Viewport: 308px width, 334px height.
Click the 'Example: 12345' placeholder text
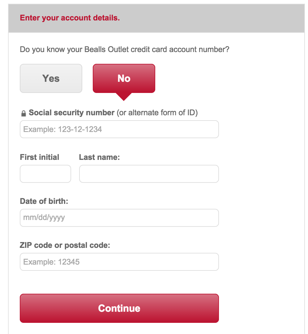51,262
